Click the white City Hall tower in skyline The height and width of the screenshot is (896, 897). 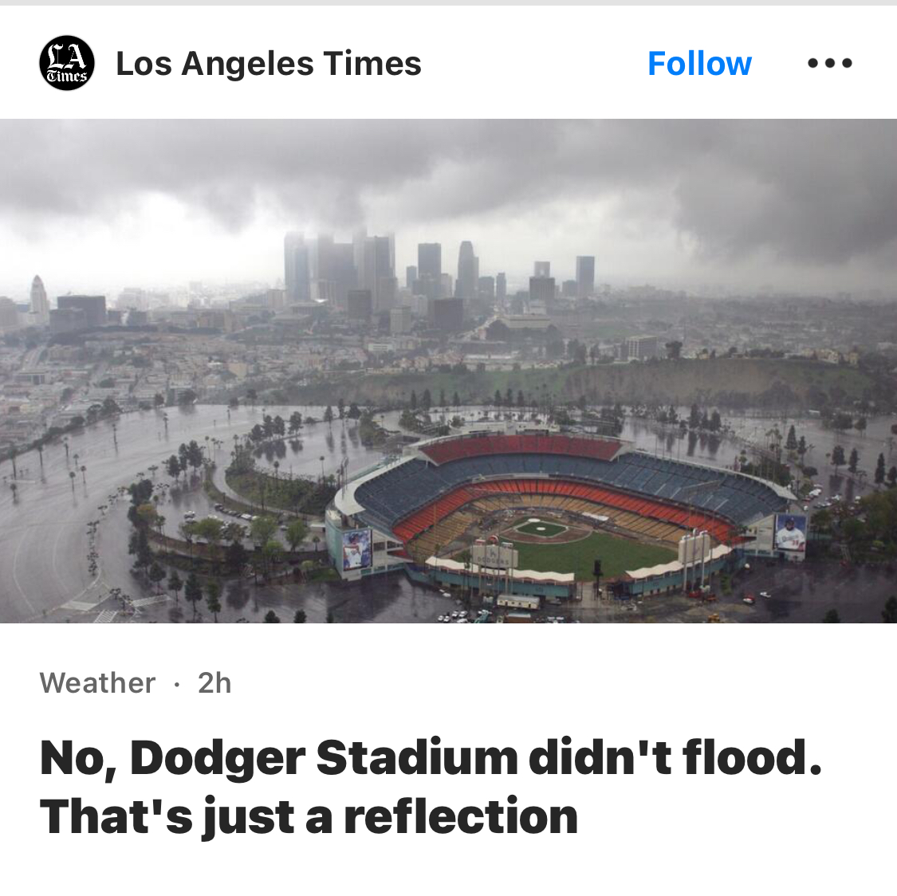point(39,297)
